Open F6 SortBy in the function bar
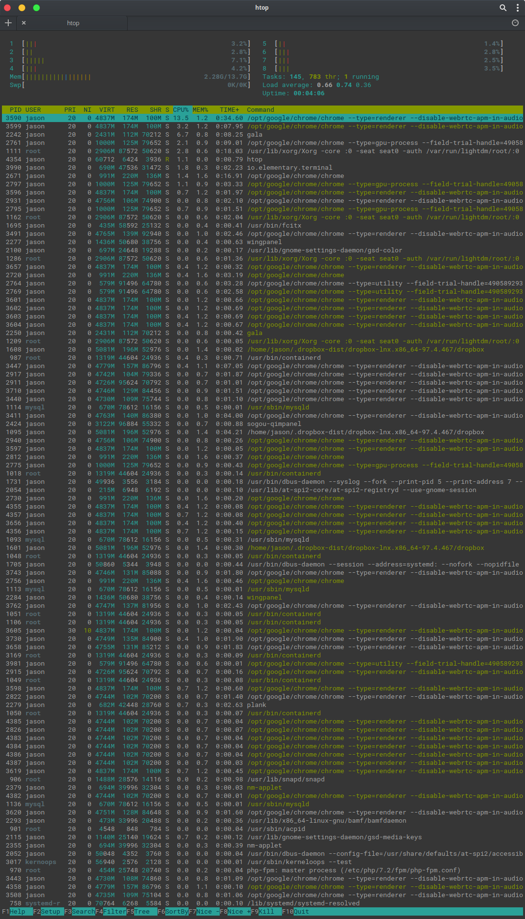The image size is (525, 919). point(173,912)
